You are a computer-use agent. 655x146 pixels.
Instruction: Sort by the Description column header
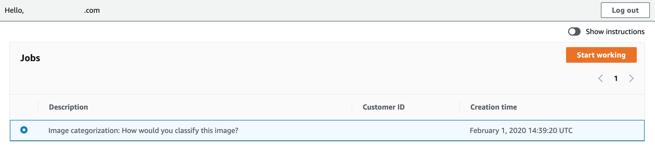pos(68,107)
